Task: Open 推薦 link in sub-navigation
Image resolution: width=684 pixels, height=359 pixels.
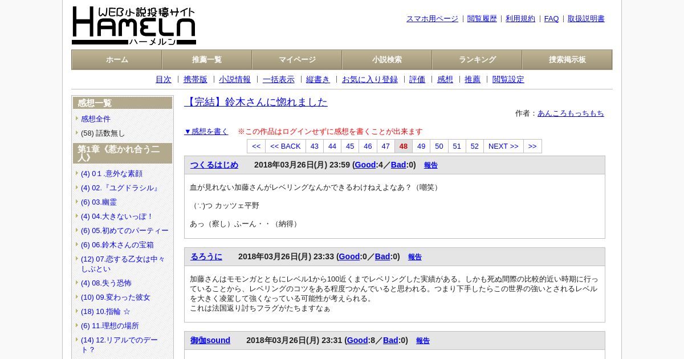Action: 473,80
